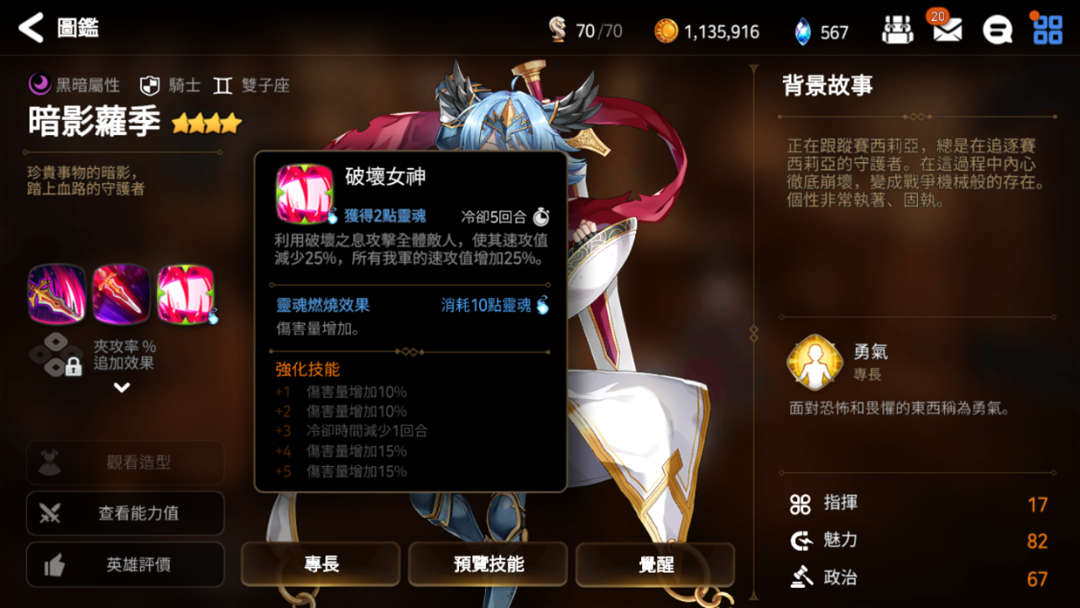Open the blue grid main menu icon
The image size is (1080, 608).
pyautogui.click(x=1047, y=30)
